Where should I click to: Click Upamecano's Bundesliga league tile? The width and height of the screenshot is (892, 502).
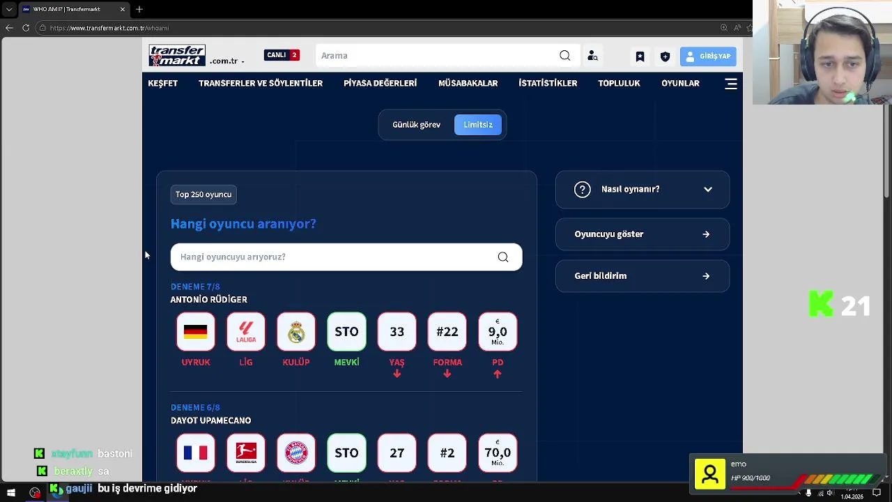click(x=246, y=453)
